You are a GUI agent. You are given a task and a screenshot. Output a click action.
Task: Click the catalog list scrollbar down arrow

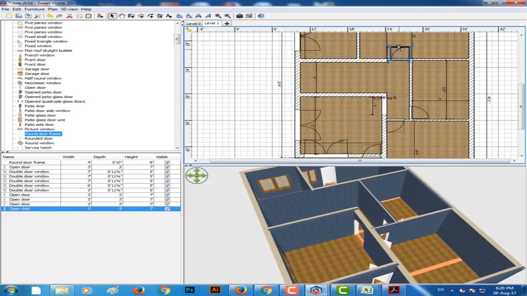pos(177,148)
